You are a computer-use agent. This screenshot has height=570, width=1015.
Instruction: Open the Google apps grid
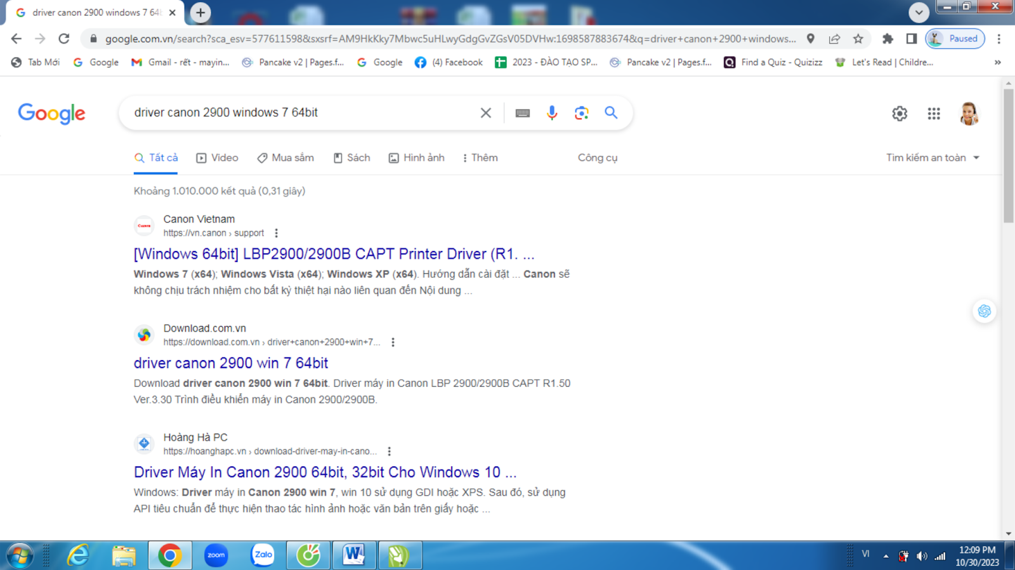click(x=934, y=113)
